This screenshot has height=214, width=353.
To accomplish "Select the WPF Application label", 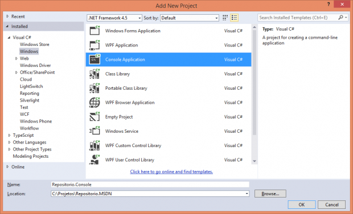I will [121, 45].
